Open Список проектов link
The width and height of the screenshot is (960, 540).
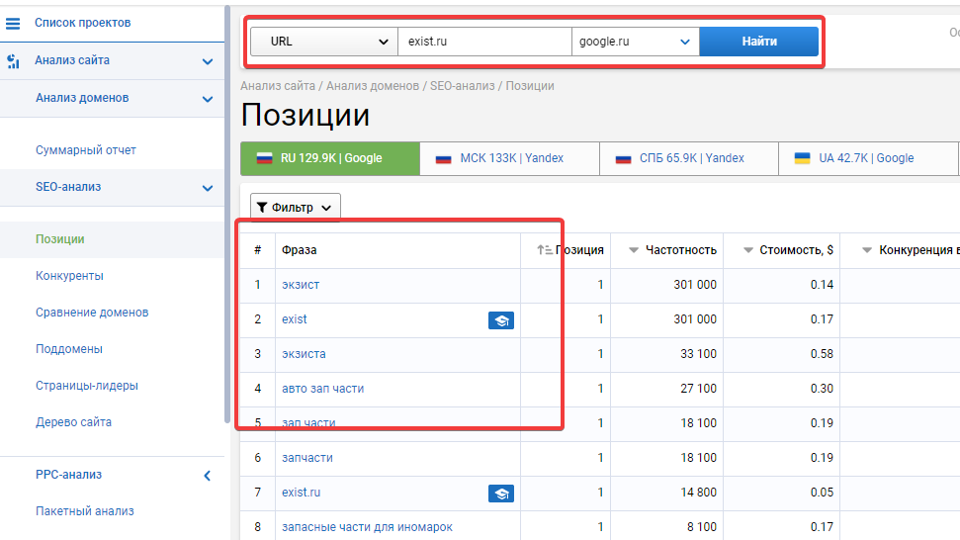pos(83,23)
